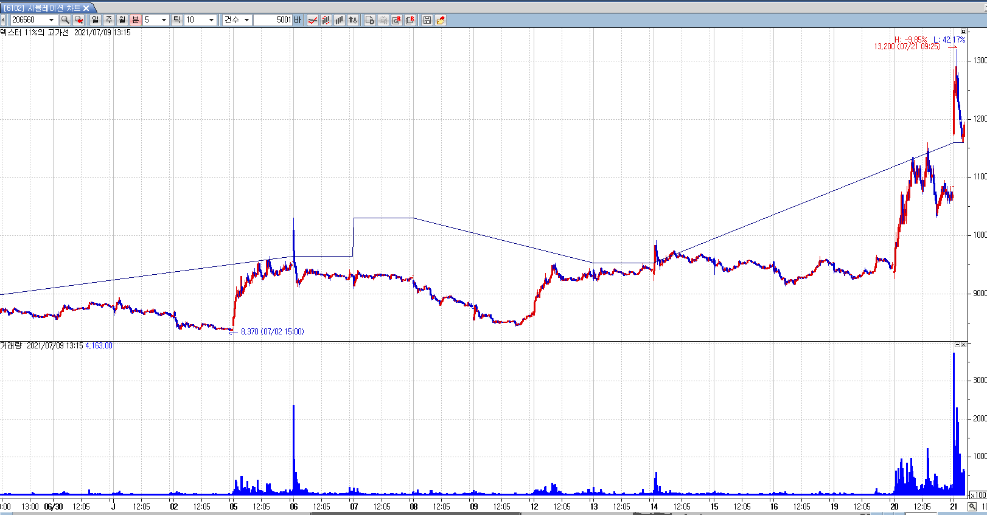The width and height of the screenshot is (987, 515).
Task: Toggle the minute 분 period button
Action: point(136,20)
